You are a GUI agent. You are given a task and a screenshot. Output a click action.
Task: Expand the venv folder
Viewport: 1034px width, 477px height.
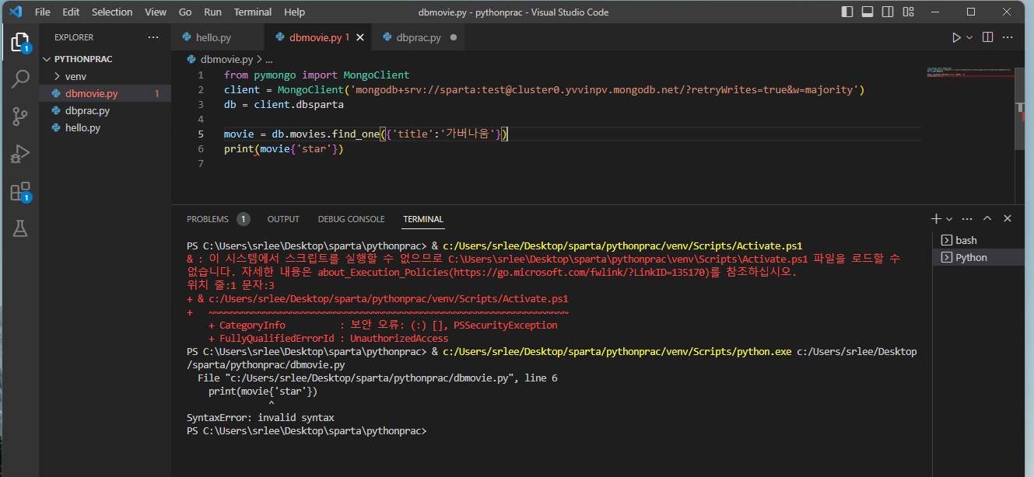(105, 76)
